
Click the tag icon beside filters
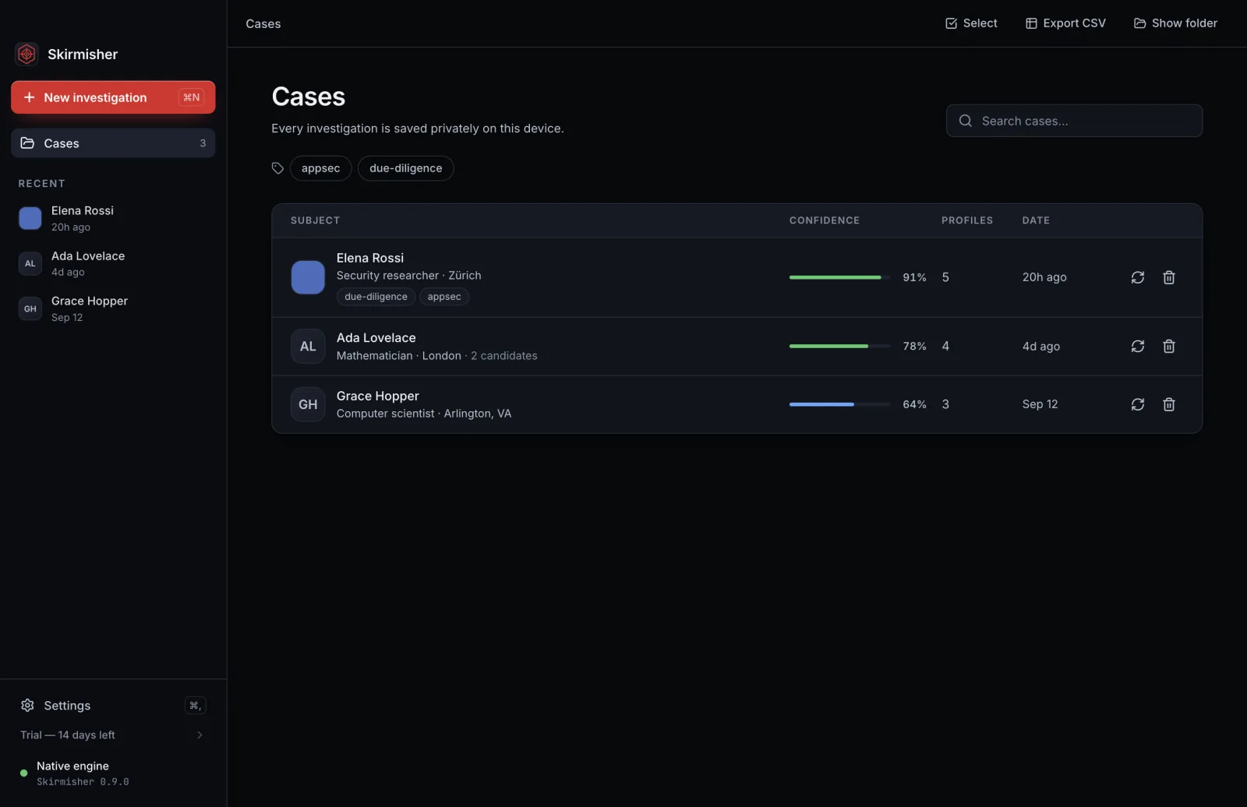(x=277, y=168)
